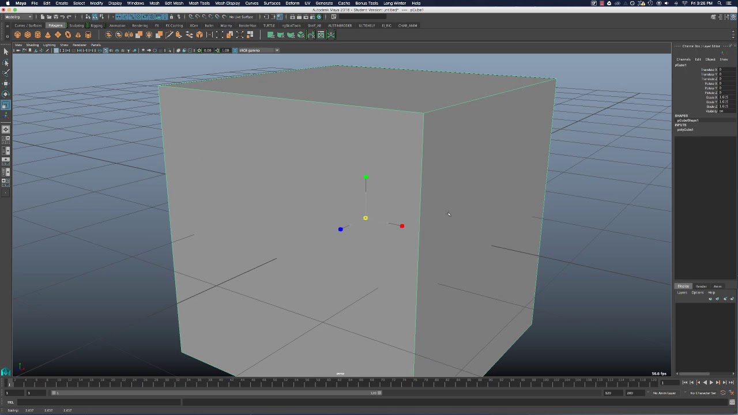The width and height of the screenshot is (738, 415).
Task: Create a polygon cylinder from the shelf
Action: click(x=37, y=35)
